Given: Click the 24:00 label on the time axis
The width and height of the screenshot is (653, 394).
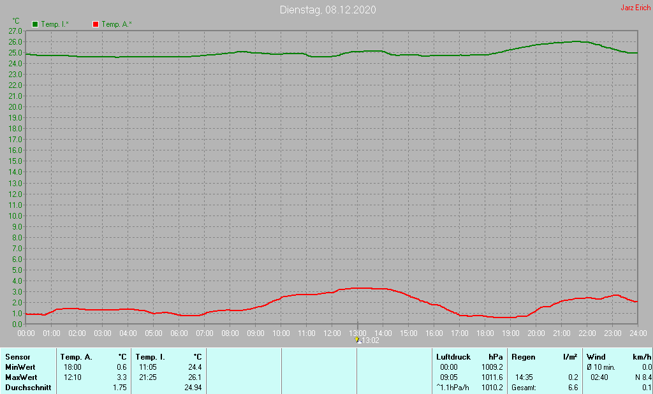Looking at the screenshot, I should [x=638, y=333].
